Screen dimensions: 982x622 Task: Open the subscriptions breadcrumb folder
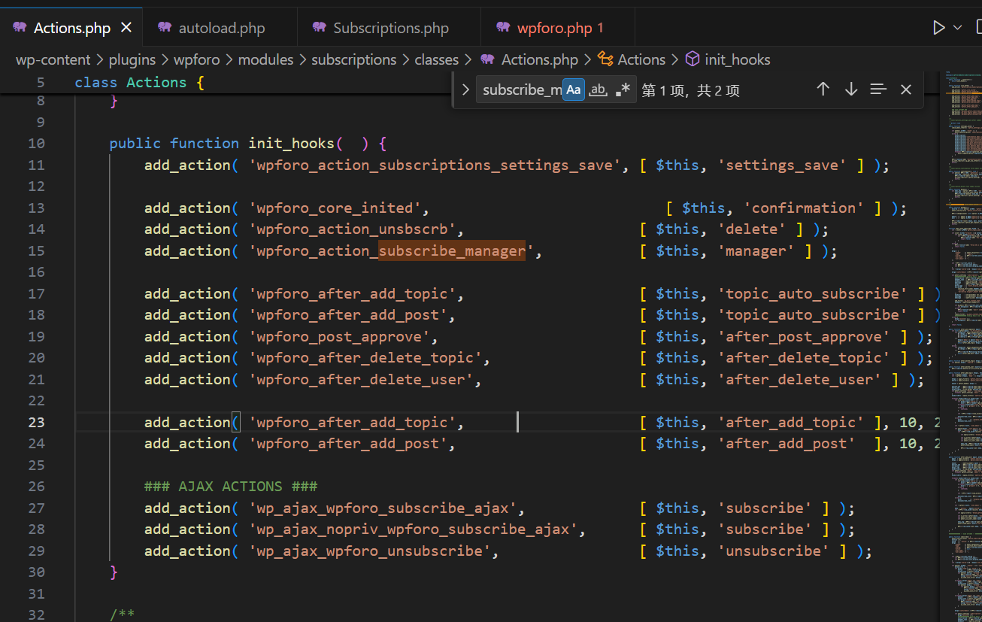(x=354, y=59)
